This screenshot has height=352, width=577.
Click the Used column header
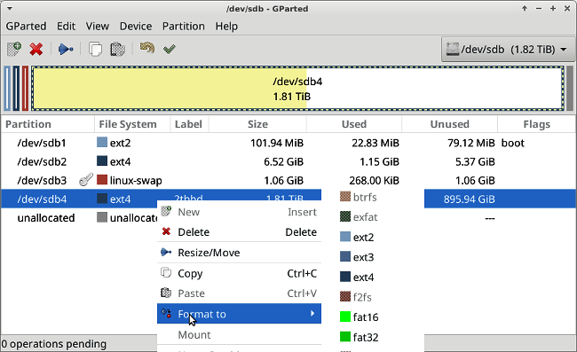pyautogui.click(x=354, y=124)
